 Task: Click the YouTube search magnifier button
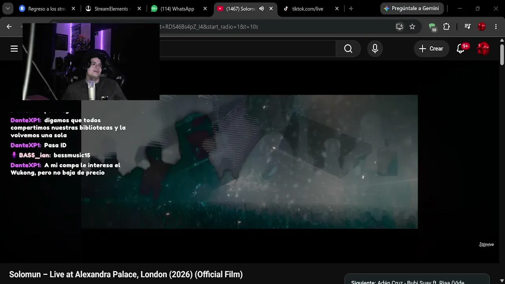[348, 49]
